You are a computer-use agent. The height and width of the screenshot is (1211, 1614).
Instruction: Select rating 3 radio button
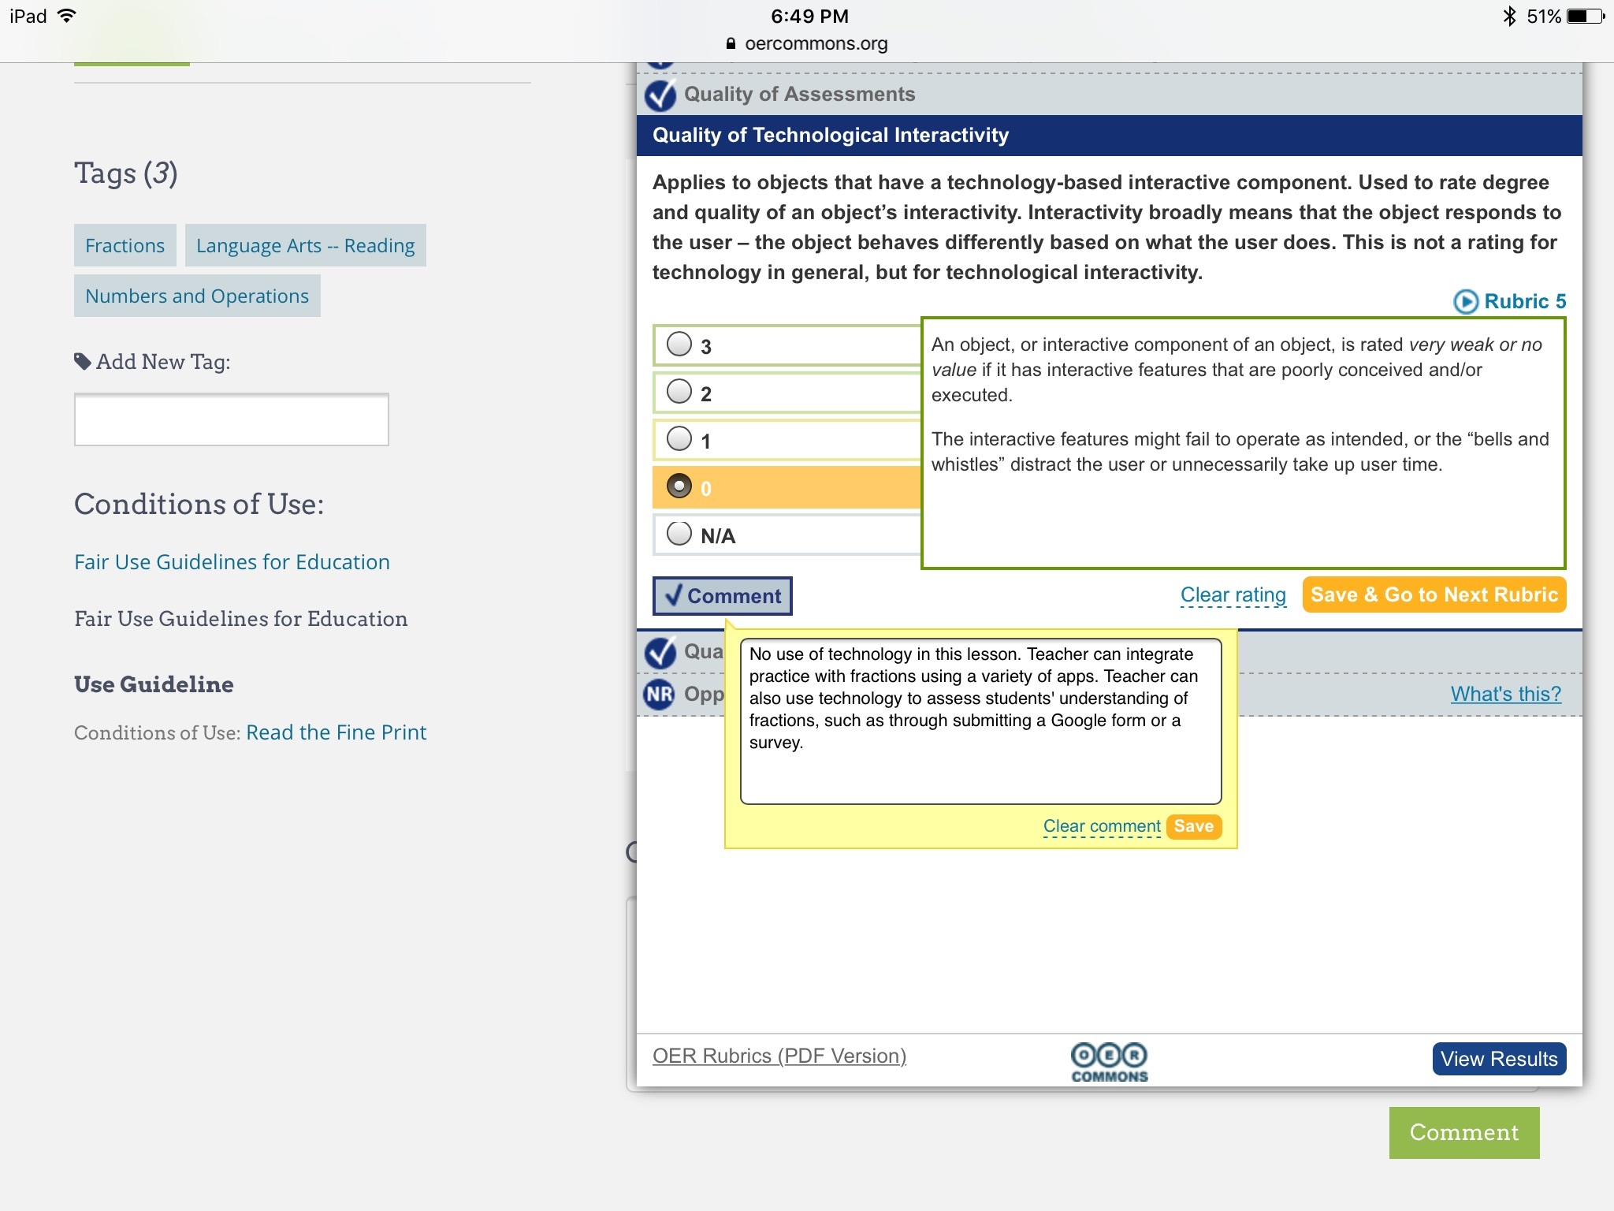tap(679, 345)
